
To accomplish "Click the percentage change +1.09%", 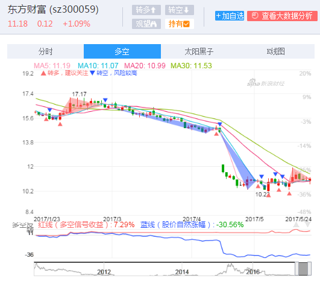I will point(77,24).
